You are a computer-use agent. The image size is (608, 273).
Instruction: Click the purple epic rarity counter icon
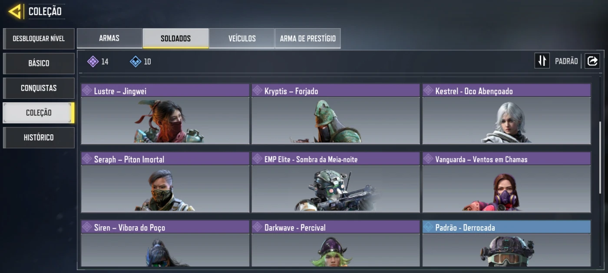(x=93, y=62)
